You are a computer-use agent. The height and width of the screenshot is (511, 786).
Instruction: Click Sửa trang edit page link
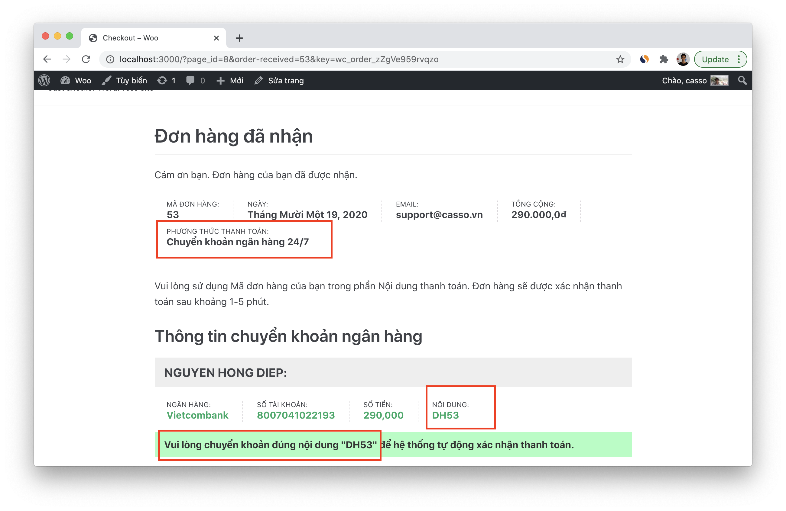coord(279,81)
